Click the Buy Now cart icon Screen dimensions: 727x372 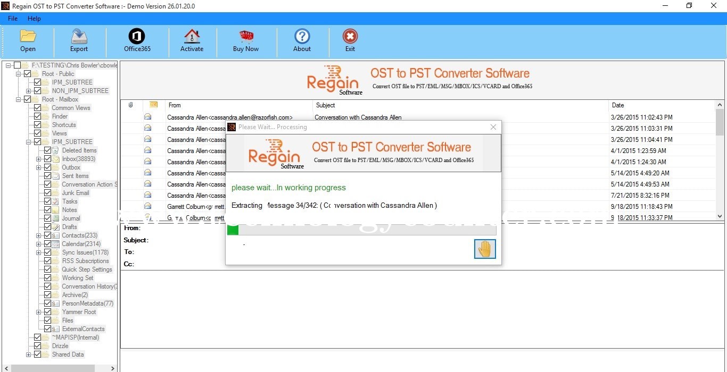246,36
